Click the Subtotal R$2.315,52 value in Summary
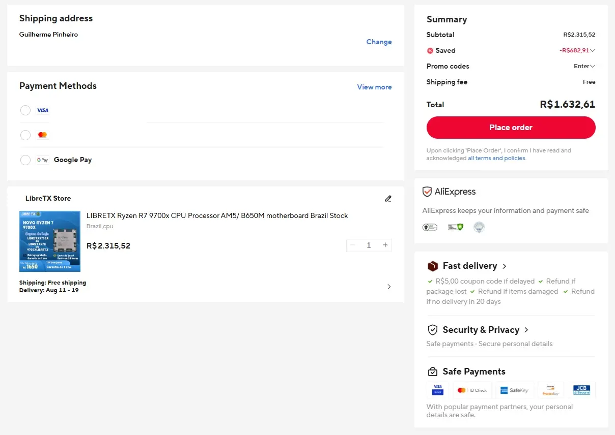Viewport: 615px width, 435px height. click(579, 35)
